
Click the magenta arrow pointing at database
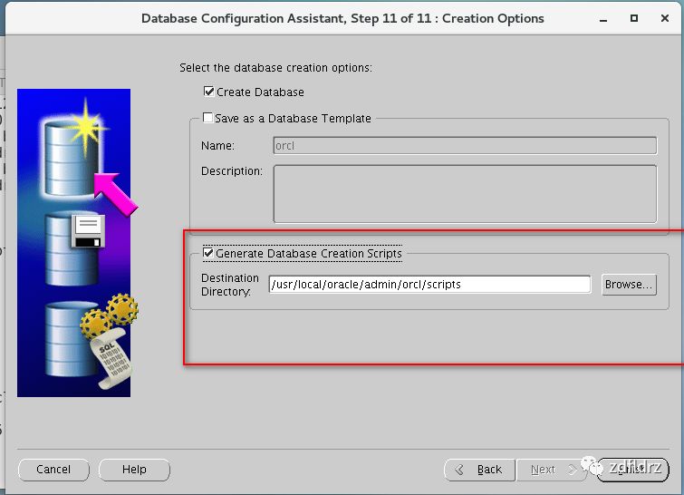[x=116, y=193]
